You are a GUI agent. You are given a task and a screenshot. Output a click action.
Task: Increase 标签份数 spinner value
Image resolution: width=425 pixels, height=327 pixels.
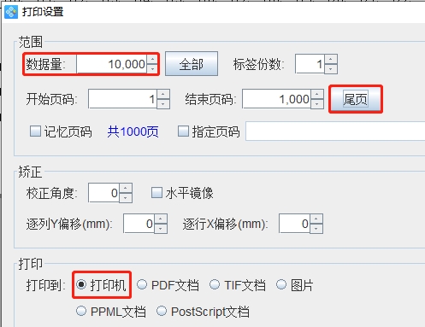[x=331, y=59]
